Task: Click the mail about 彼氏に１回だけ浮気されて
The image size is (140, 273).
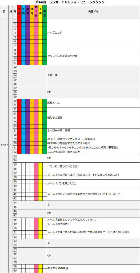Action: pos(93,194)
